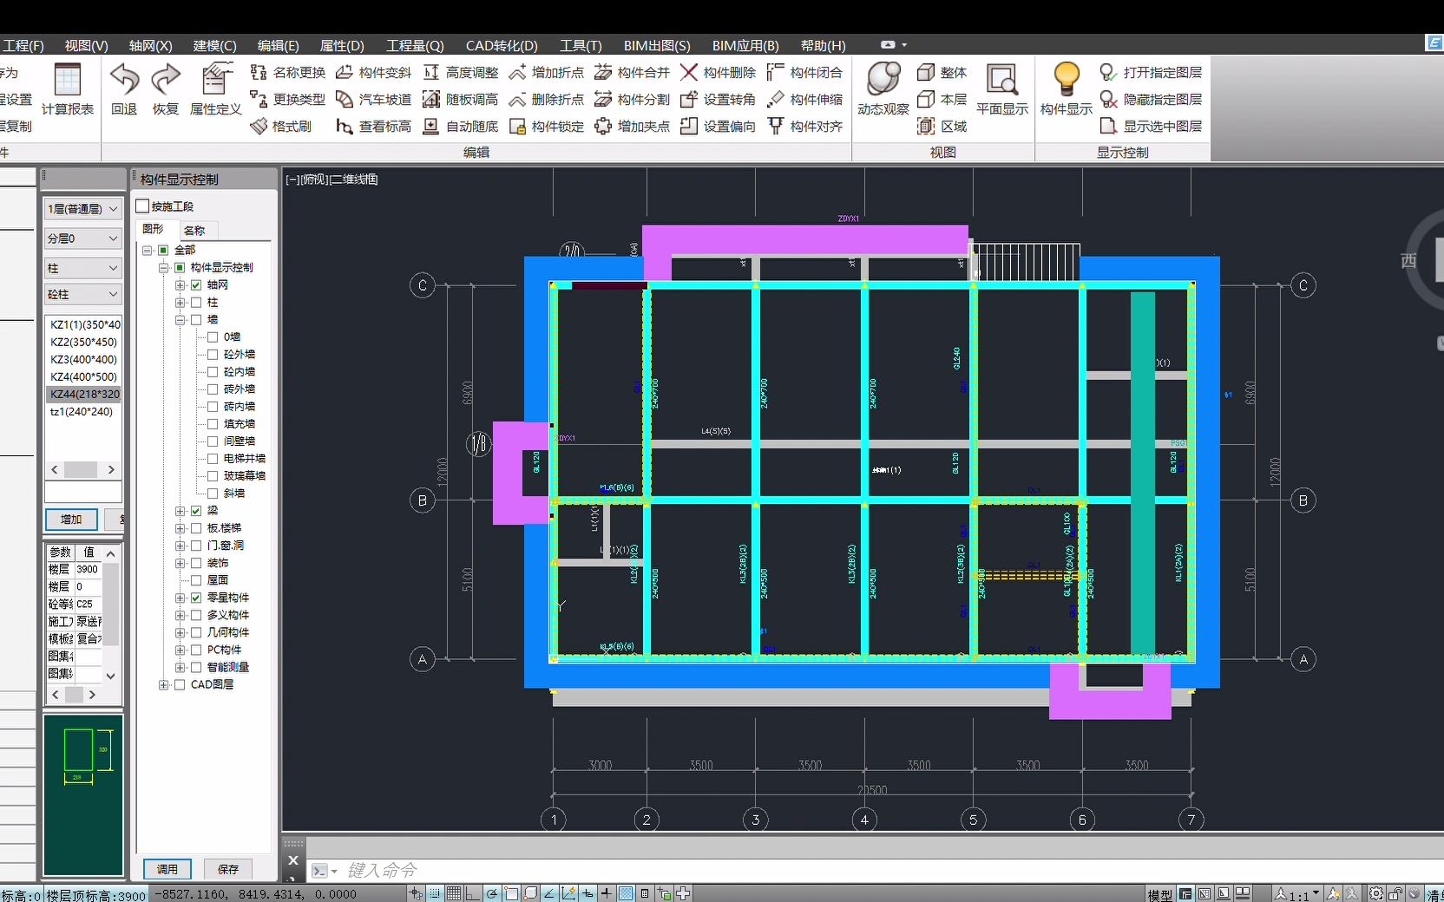Click 隐藏指定图层 layer tool
The width and height of the screenshot is (1444, 902).
(1152, 100)
